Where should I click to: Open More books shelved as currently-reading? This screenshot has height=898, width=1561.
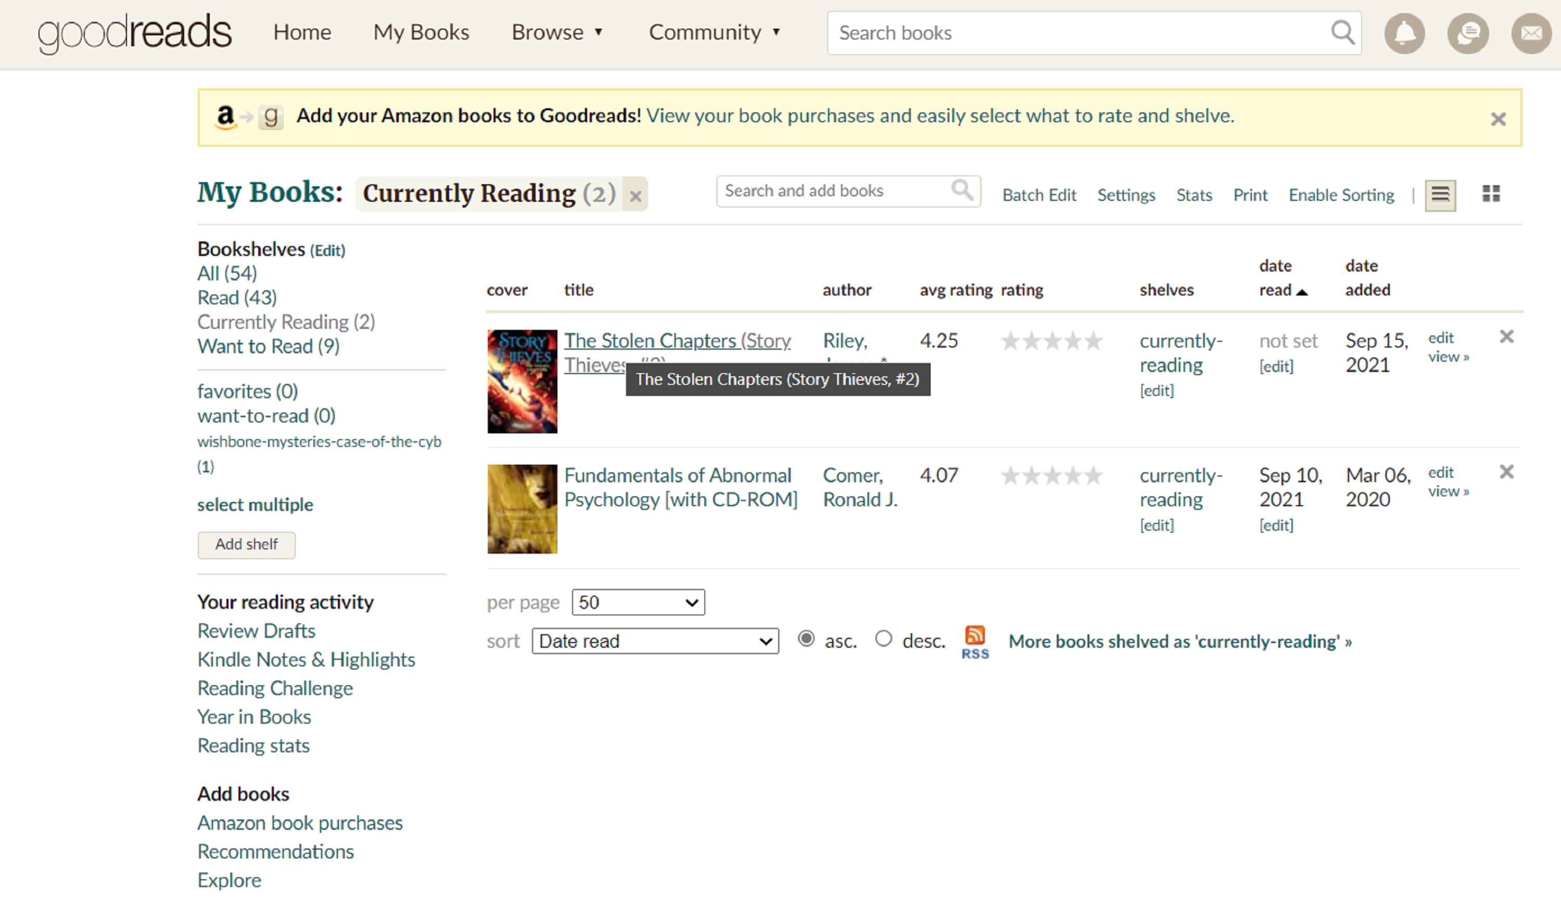(1181, 642)
